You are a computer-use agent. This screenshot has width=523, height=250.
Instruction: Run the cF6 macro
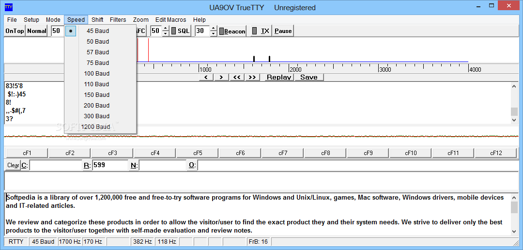241,153
